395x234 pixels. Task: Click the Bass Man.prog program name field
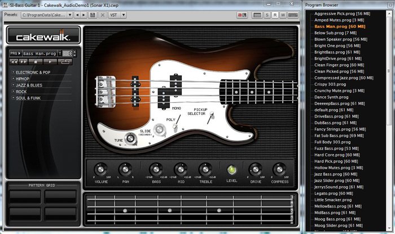pos(39,53)
